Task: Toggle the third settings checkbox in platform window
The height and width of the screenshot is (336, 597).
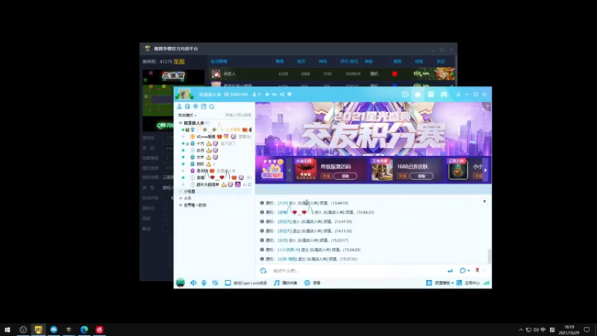Action: 165,219
